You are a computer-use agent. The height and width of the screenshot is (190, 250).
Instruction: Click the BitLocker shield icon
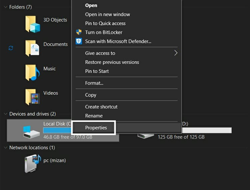tap(79, 32)
